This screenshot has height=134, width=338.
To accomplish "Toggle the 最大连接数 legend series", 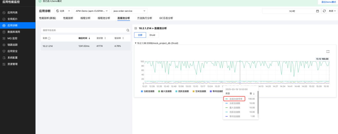I will [165, 91].
